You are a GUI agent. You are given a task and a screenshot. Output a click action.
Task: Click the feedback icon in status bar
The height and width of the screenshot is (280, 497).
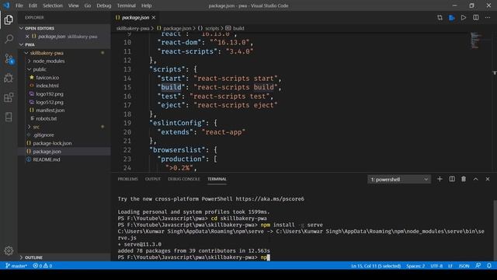(x=478, y=266)
